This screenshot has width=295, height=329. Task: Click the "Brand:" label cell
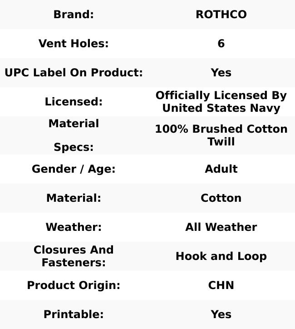click(74, 15)
